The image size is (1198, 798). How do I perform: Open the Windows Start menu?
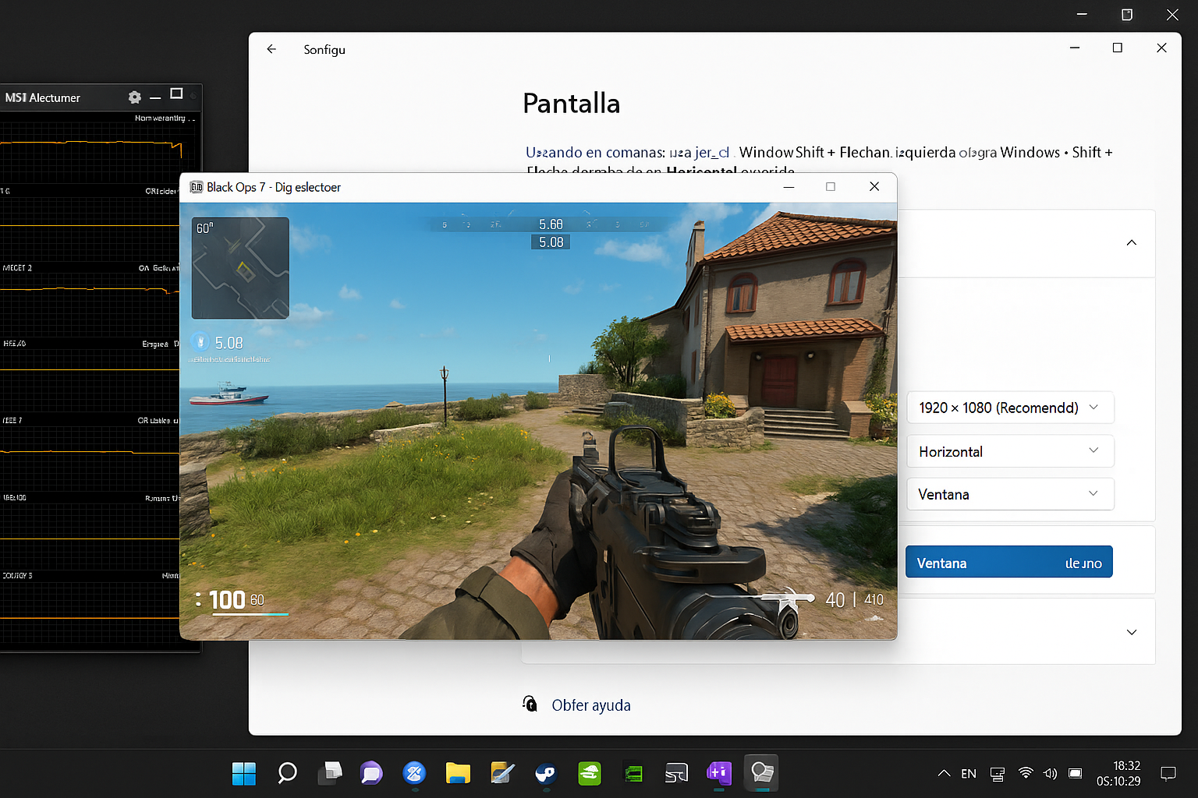243,773
